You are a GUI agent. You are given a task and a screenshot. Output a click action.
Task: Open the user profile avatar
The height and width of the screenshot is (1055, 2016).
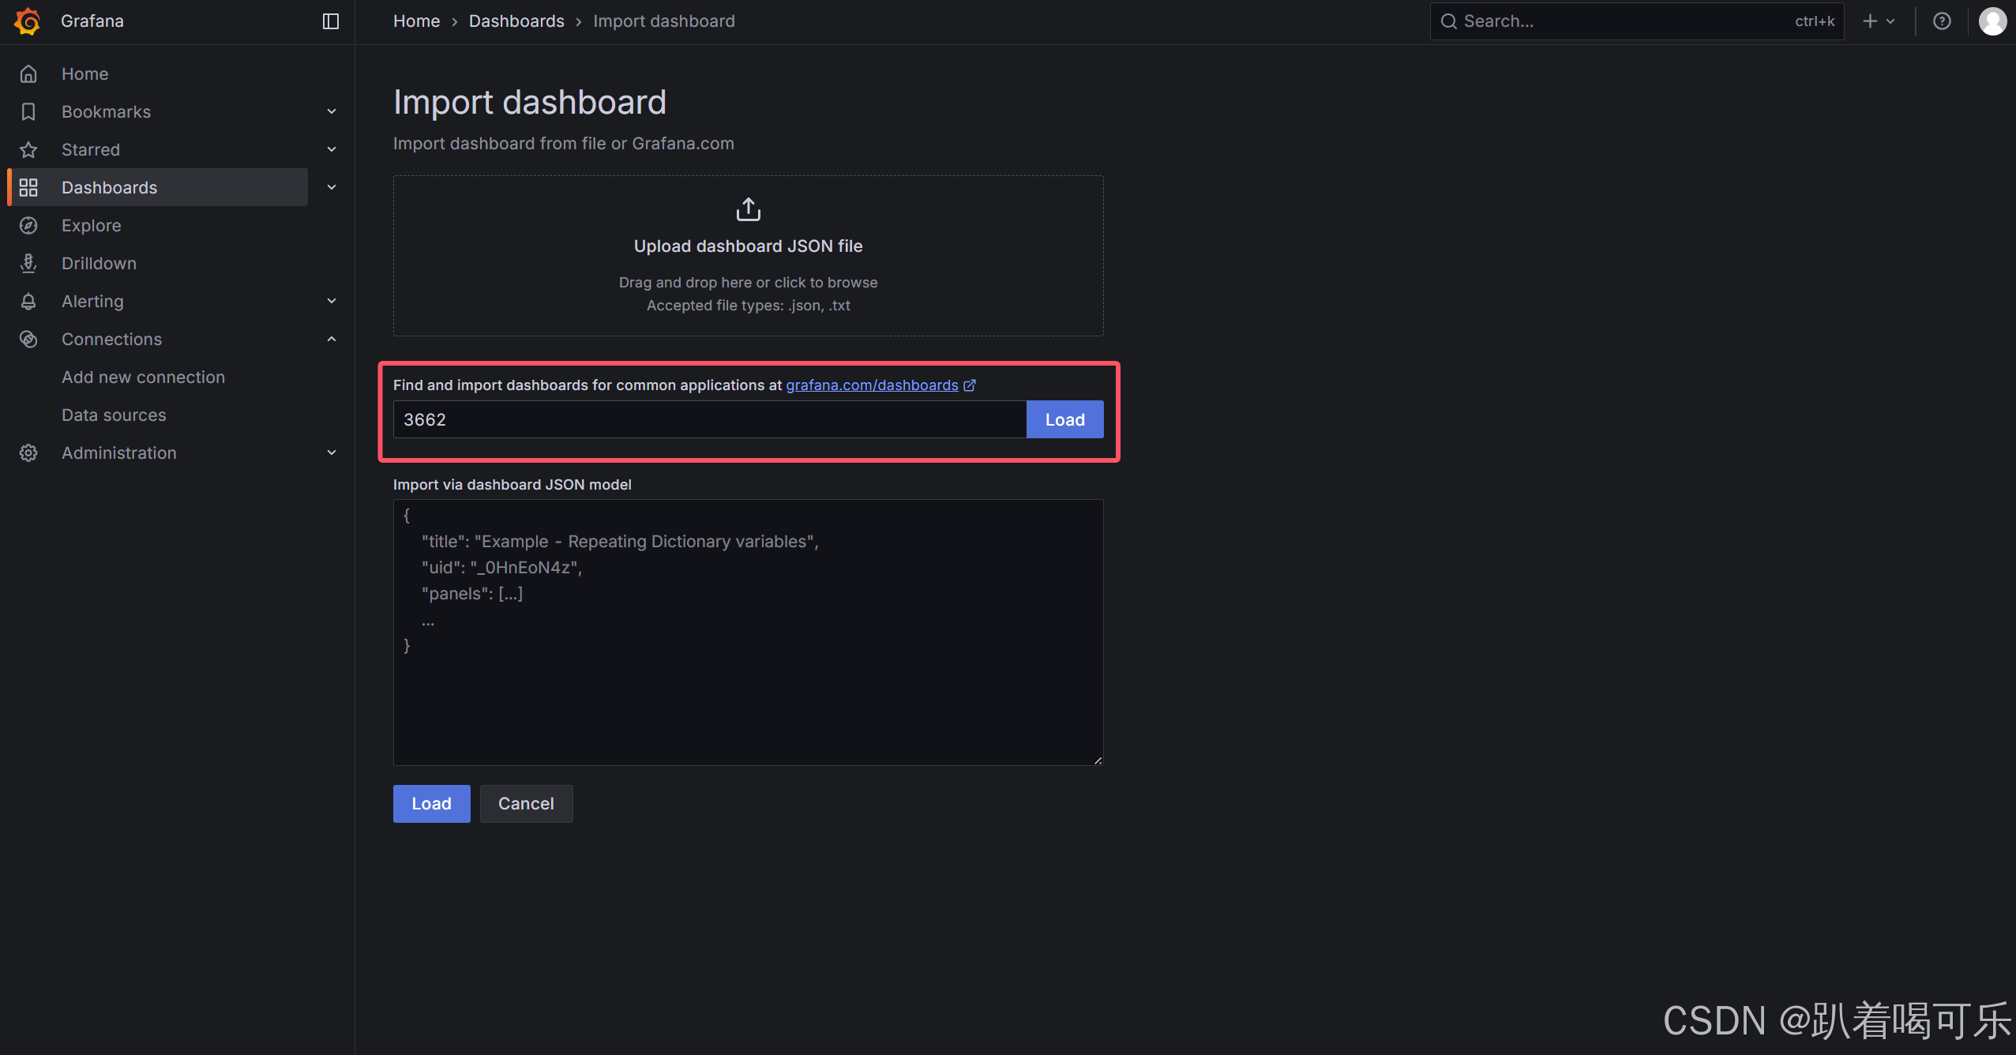click(1992, 21)
